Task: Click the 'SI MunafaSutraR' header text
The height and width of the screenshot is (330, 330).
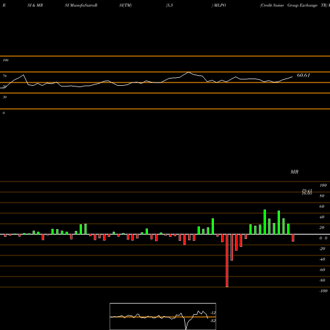Action: [81, 5]
